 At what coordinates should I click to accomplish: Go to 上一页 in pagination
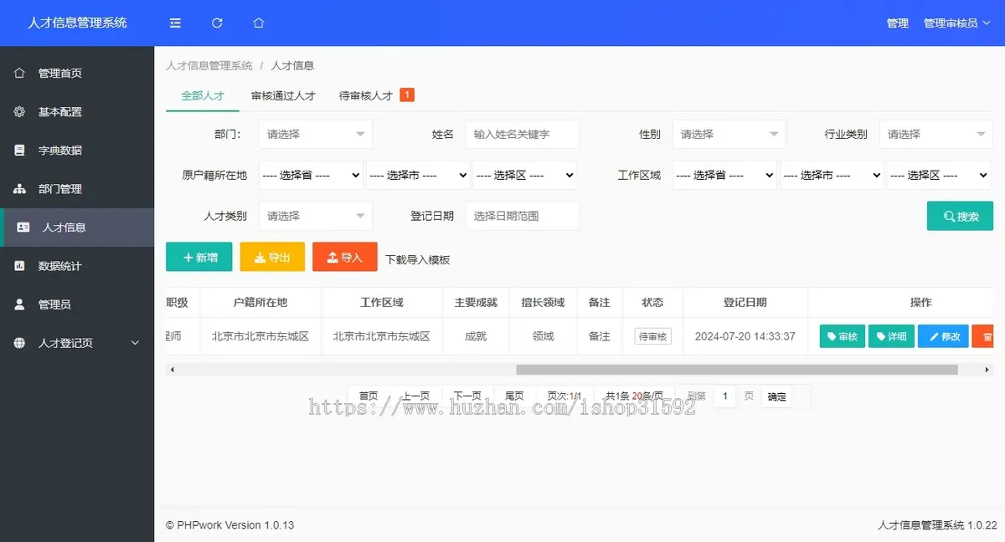(415, 396)
